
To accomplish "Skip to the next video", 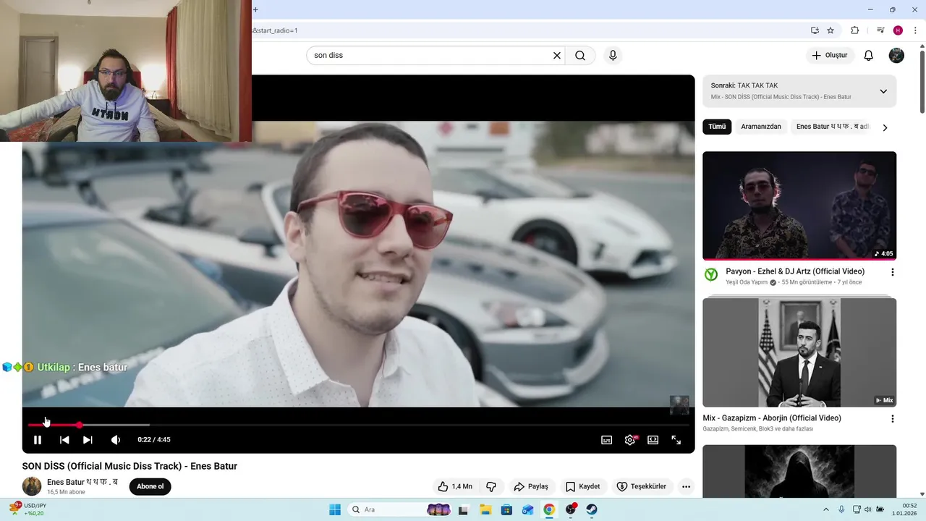I will 88,440.
